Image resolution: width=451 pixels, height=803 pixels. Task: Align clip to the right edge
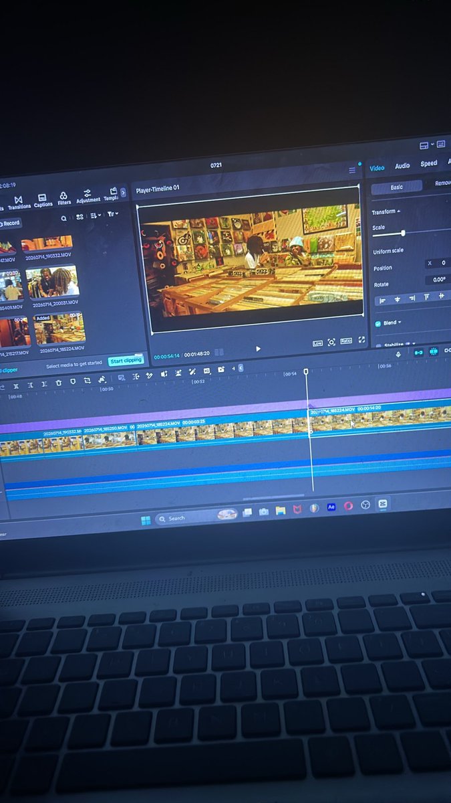coord(412,298)
